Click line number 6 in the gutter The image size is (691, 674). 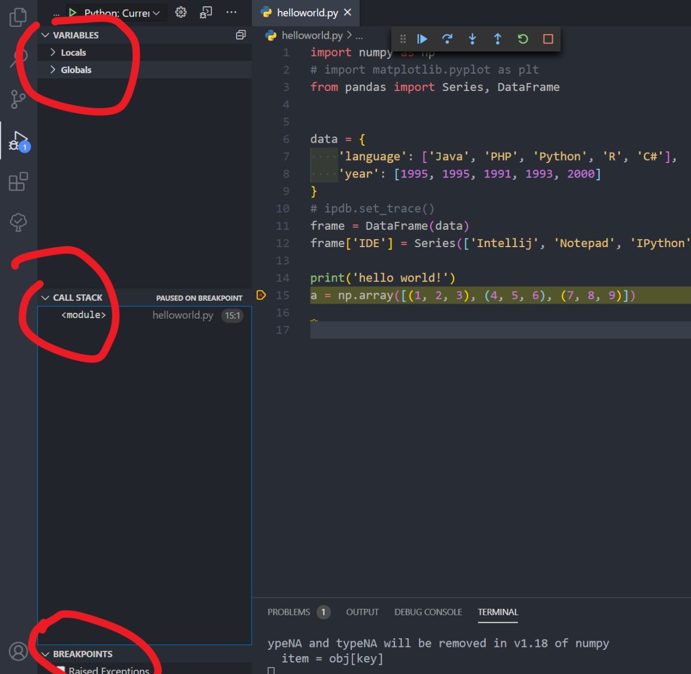[x=286, y=139]
